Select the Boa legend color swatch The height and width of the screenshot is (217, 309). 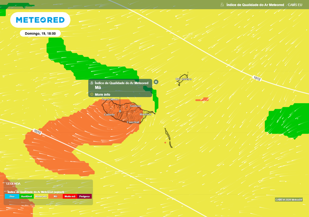pyautogui.click(x=12, y=196)
